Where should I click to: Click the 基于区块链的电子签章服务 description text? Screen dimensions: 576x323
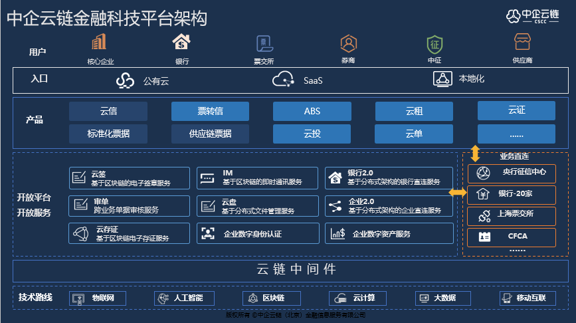point(131,183)
